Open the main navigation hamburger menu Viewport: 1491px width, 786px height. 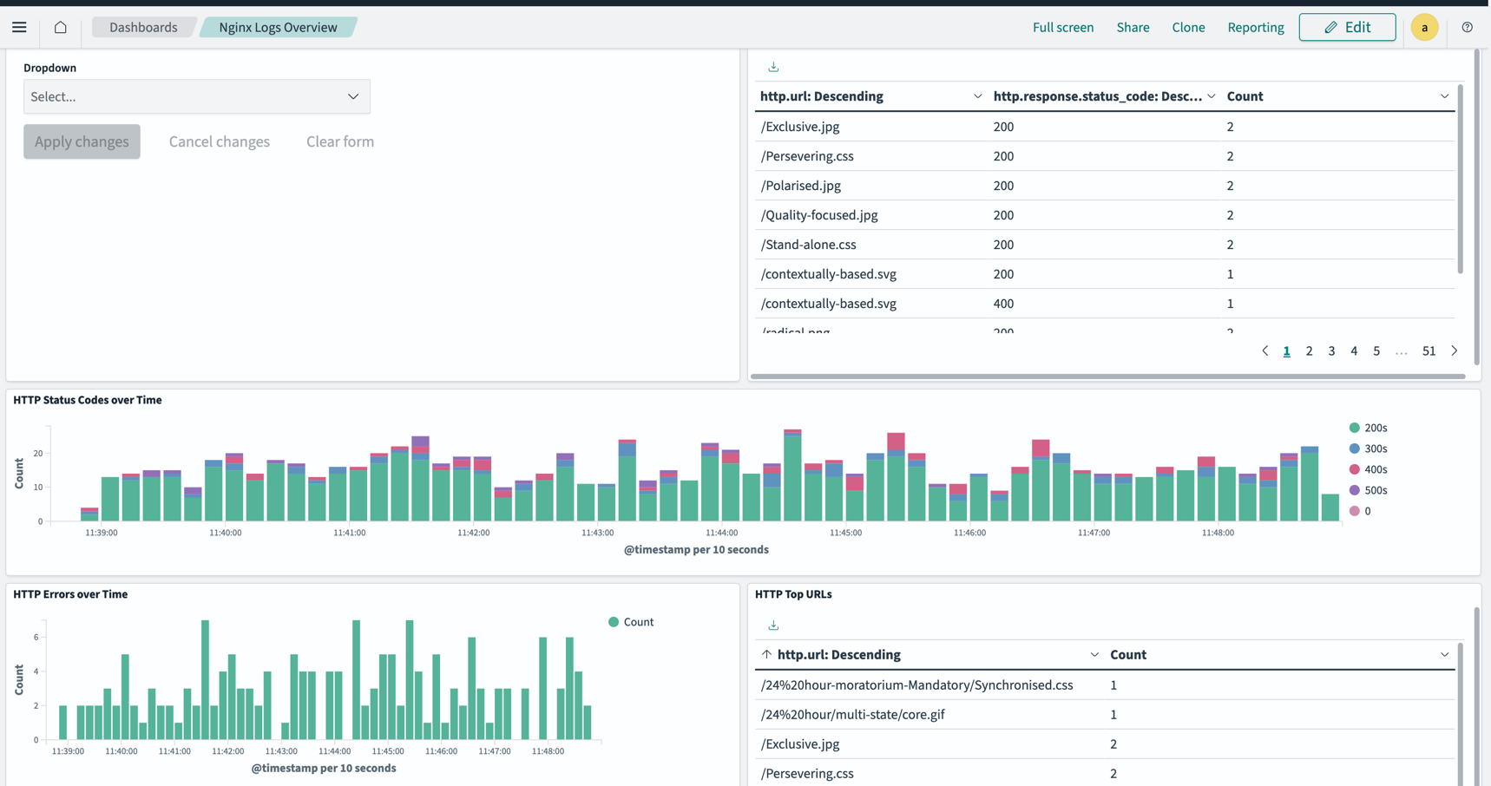click(19, 27)
